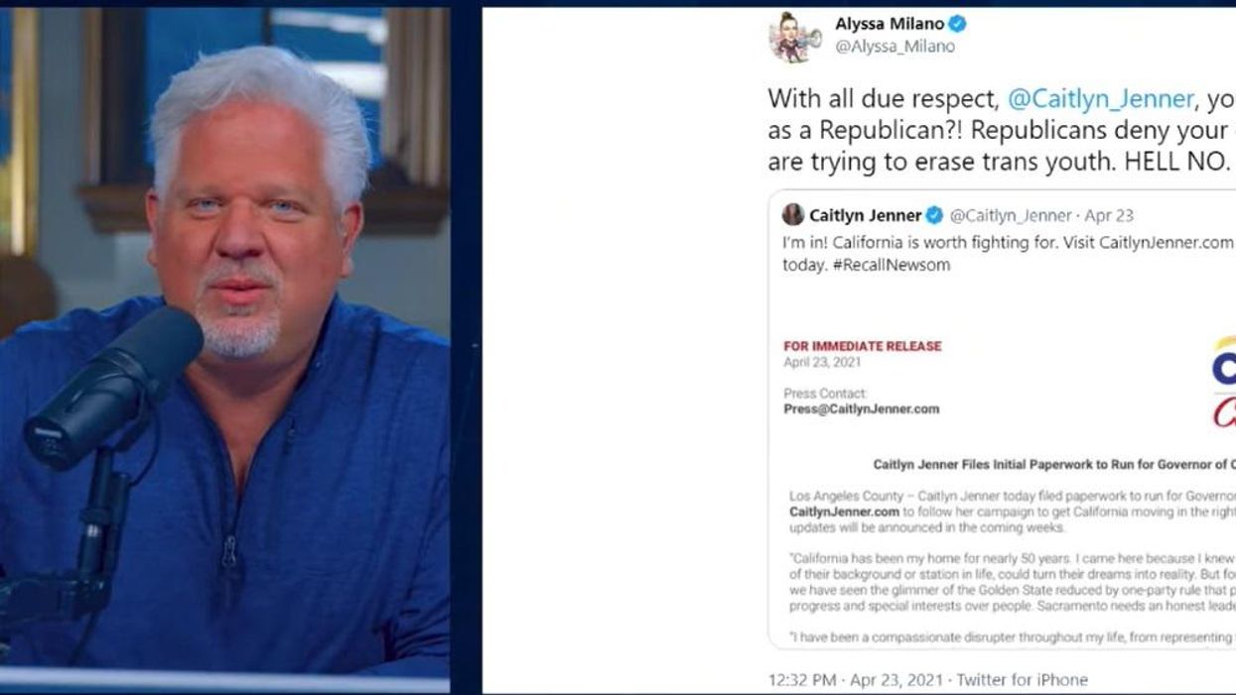The image size is (1236, 695).
Task: Click the Apr 23 date on quoted tweet
Action: (x=1109, y=215)
